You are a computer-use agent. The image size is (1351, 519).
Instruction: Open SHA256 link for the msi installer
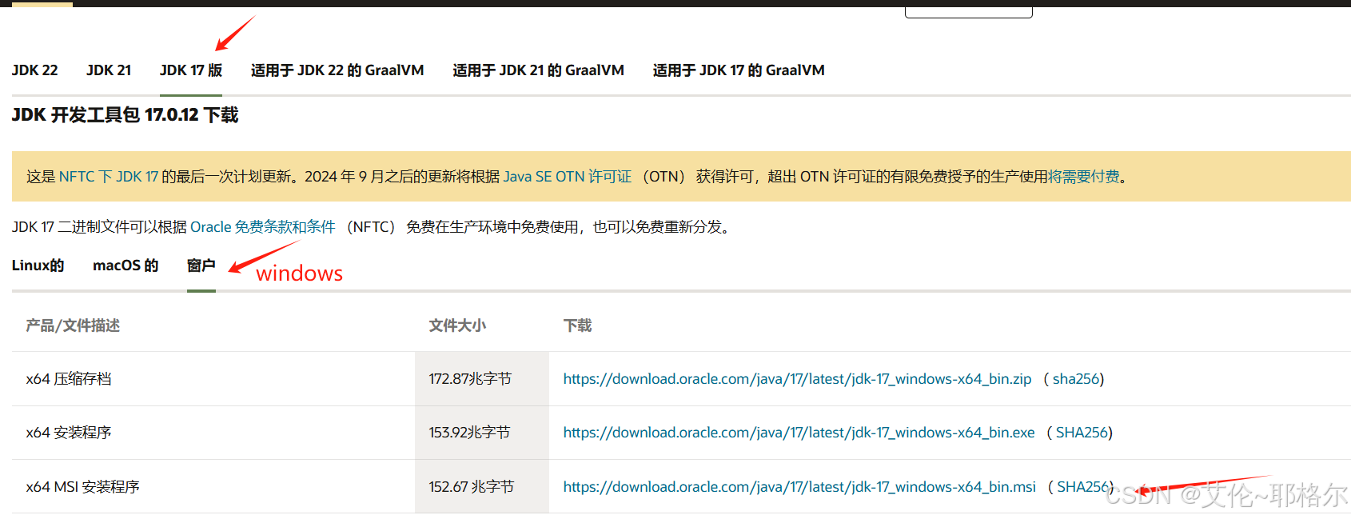point(1083,487)
